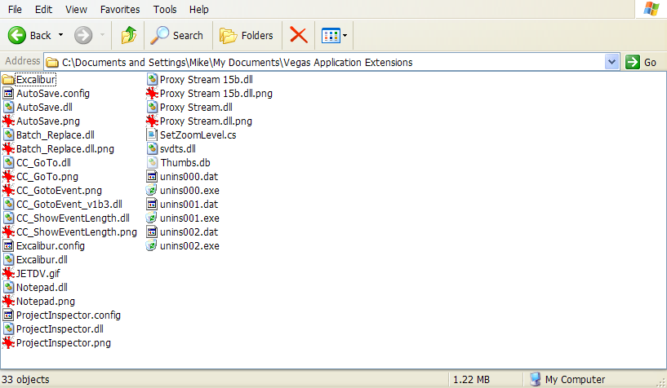This screenshot has width=667, height=388.
Task: Click the Search magnifier toolbar button
Action: [177, 35]
